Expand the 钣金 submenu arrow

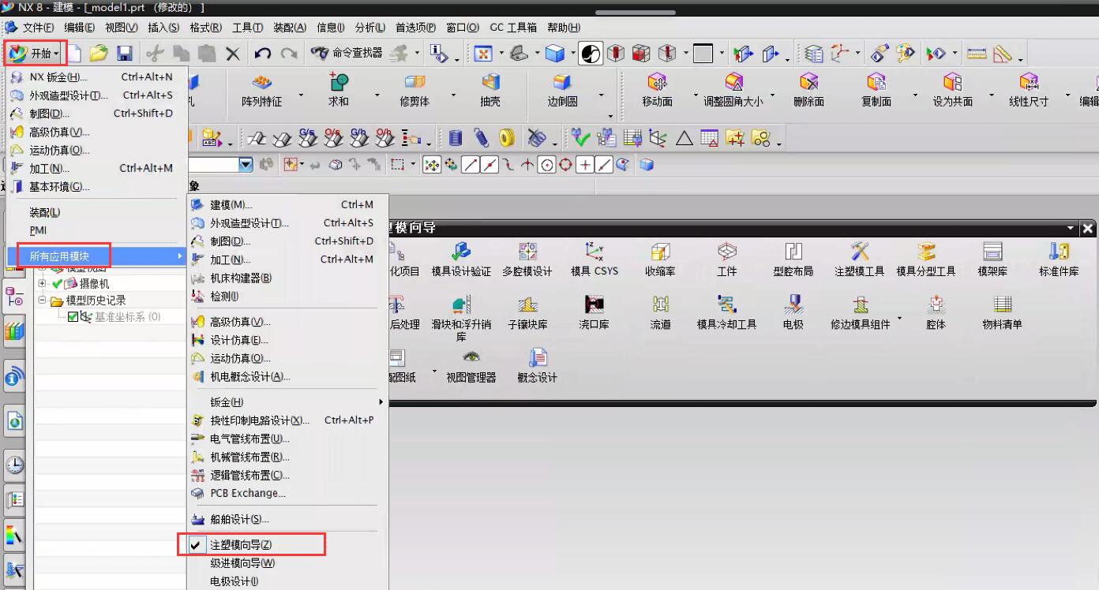click(x=381, y=402)
